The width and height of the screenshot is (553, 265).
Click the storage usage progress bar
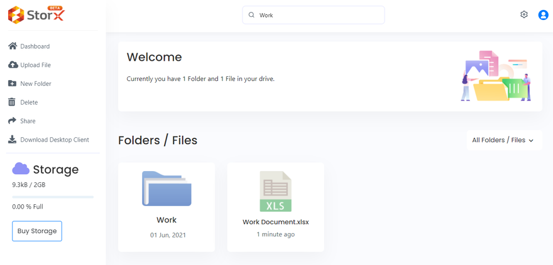[x=53, y=197]
